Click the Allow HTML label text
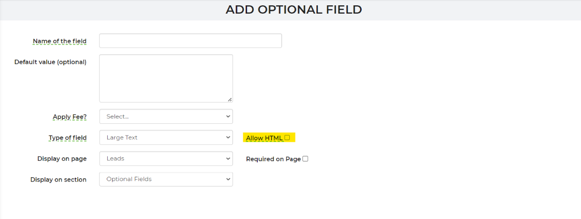 click(264, 138)
